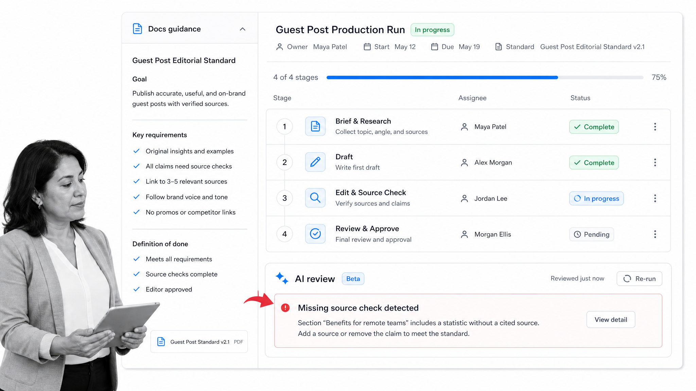Click the PDF file icon in attachment card

[x=161, y=342]
